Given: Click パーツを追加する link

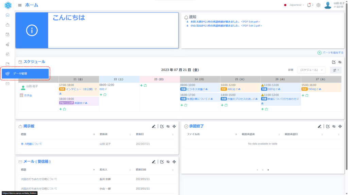Looking at the screenshot, I should pos(330,52).
